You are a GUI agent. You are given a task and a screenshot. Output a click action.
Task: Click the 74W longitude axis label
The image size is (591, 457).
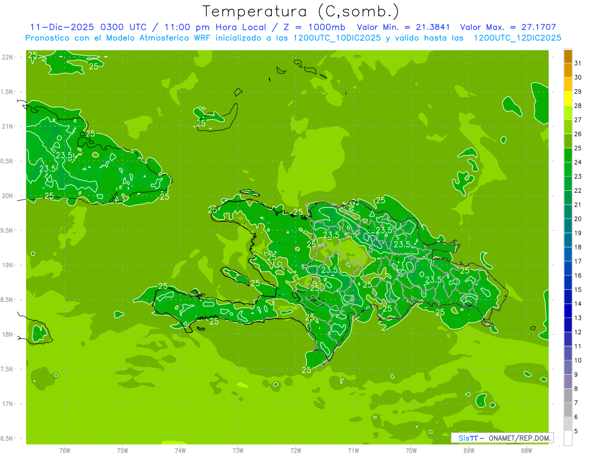click(180, 451)
